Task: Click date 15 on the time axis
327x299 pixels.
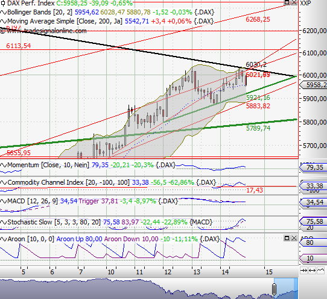Action: click(x=269, y=272)
